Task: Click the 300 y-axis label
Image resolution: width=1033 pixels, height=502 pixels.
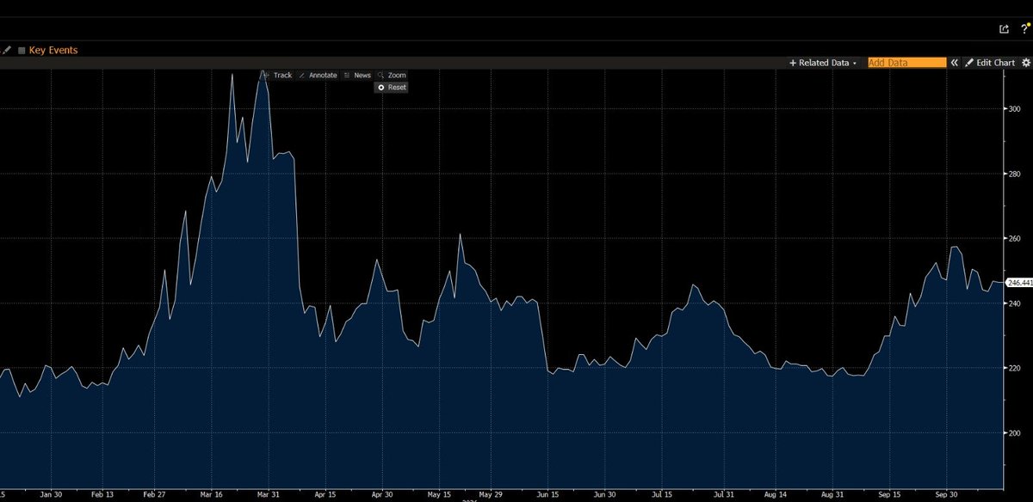Action: (x=1013, y=108)
